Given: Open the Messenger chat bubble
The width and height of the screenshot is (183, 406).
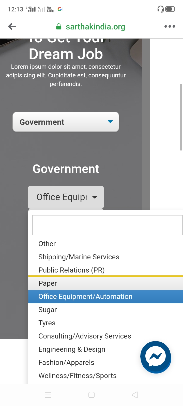Looking at the screenshot, I should click(x=156, y=357).
